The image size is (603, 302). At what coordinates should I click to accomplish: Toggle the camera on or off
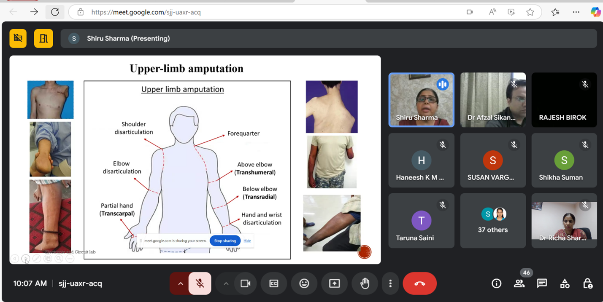coord(246,283)
